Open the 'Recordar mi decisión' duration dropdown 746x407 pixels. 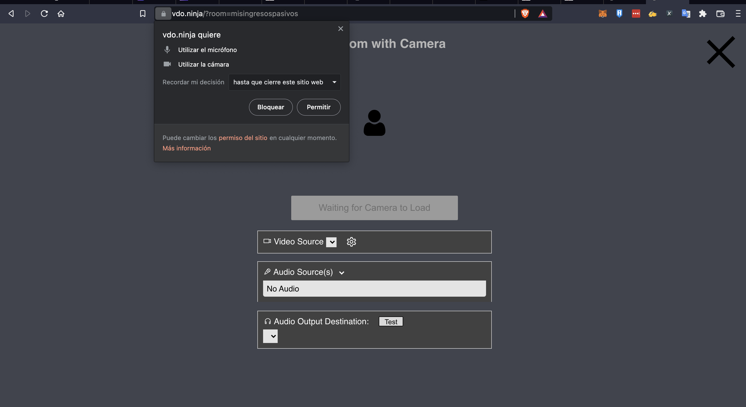[284, 82]
